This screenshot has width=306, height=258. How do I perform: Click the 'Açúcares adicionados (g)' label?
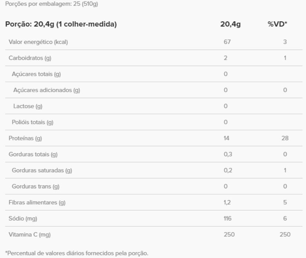coord(47,90)
